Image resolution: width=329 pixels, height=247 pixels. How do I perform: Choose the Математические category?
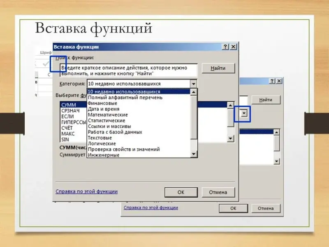108,115
